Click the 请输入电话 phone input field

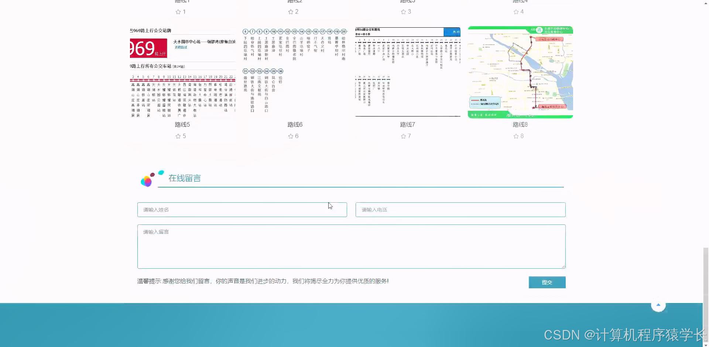click(460, 209)
